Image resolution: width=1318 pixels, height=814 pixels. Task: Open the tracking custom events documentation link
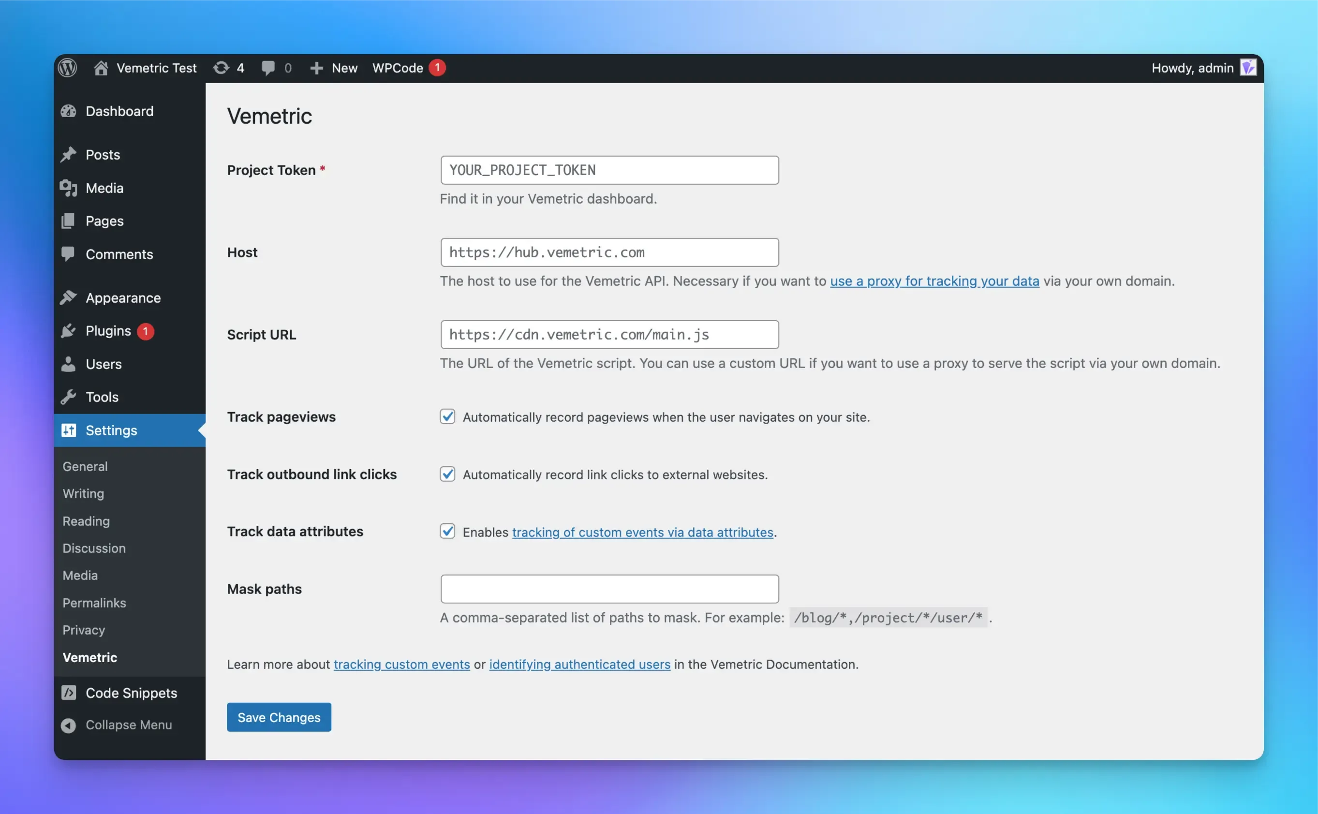401,665
